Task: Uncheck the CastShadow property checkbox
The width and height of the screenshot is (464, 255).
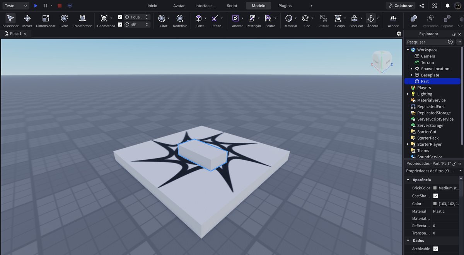Action: [435, 196]
